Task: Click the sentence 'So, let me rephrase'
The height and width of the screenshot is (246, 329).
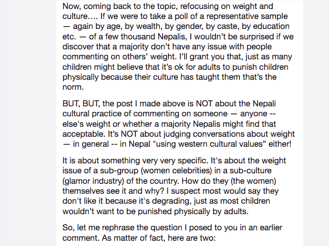Action: point(172,233)
